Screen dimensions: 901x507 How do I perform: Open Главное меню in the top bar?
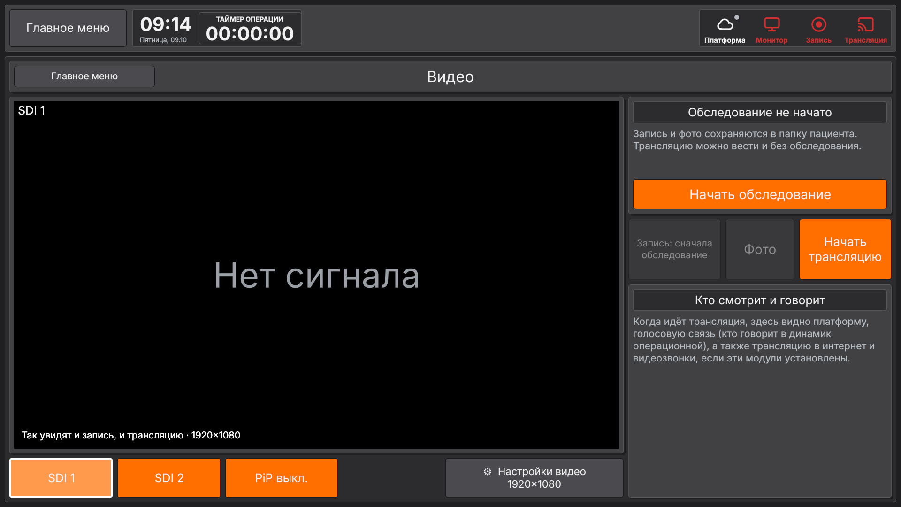[68, 28]
